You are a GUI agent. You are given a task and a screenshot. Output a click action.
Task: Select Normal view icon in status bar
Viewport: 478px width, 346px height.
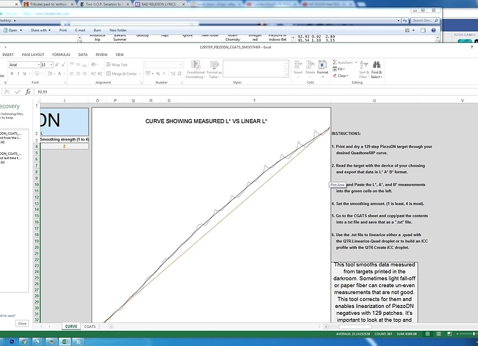click(427, 334)
